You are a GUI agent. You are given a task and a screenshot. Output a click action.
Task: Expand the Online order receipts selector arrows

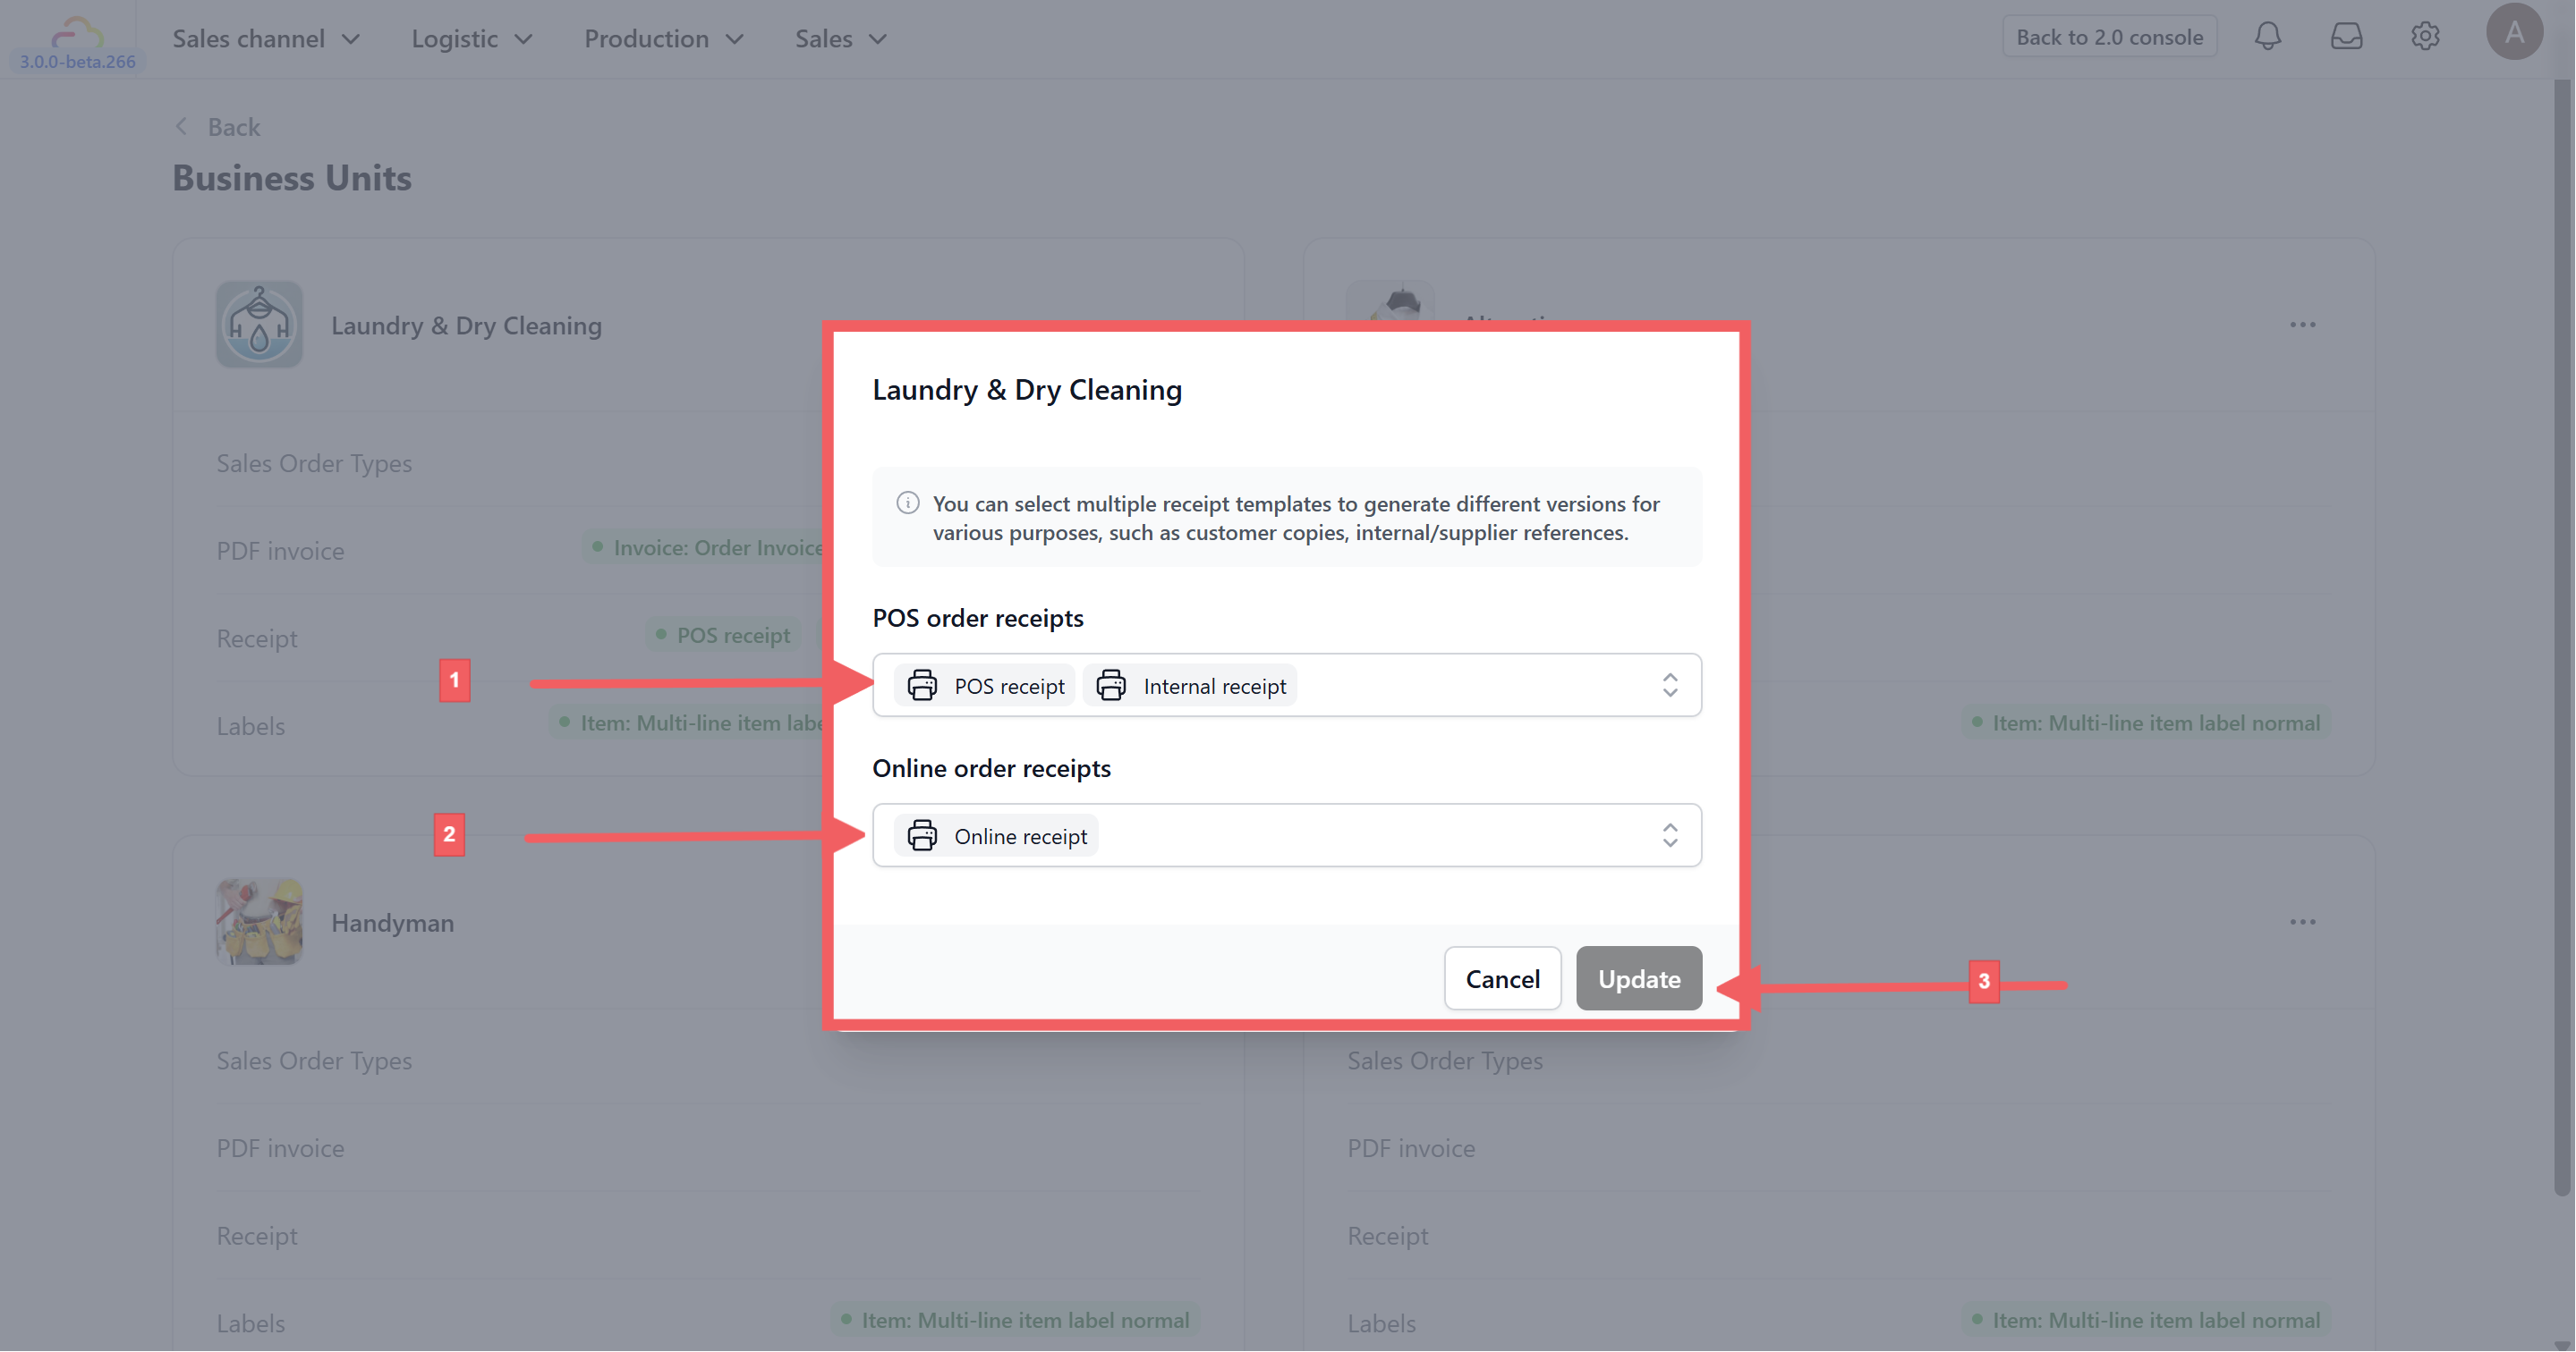pyautogui.click(x=1669, y=835)
